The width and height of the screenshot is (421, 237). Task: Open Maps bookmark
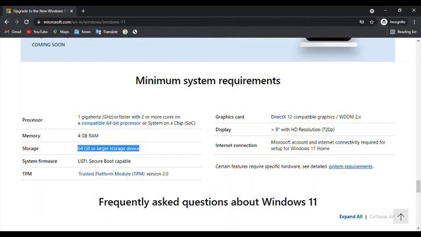coord(61,32)
